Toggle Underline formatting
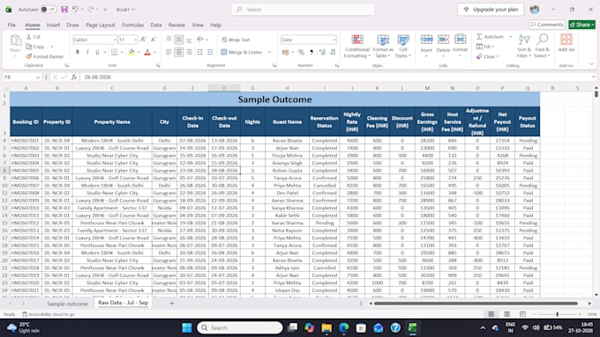The height and width of the screenshot is (337, 600). (97, 52)
